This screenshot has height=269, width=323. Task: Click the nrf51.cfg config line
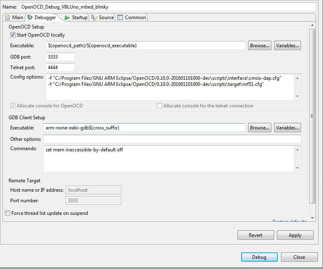tap(156, 84)
